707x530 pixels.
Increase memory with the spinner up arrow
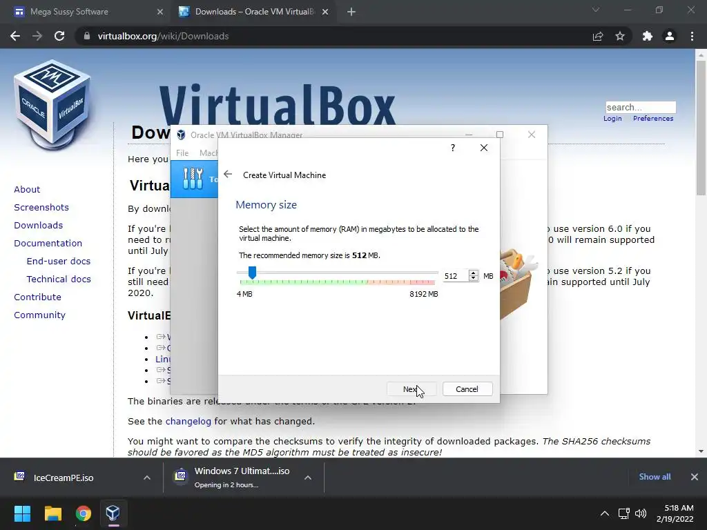pyautogui.click(x=473, y=273)
